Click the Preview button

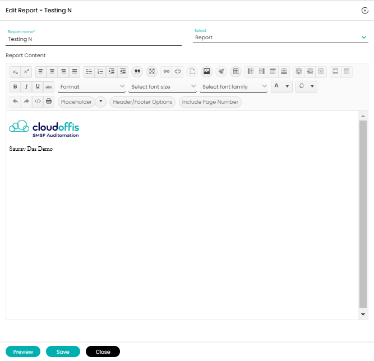click(23, 351)
